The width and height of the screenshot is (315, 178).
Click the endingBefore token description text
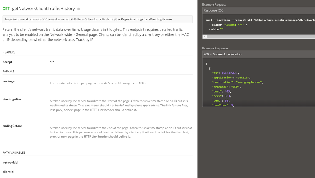pyautogui.click(x=121, y=132)
